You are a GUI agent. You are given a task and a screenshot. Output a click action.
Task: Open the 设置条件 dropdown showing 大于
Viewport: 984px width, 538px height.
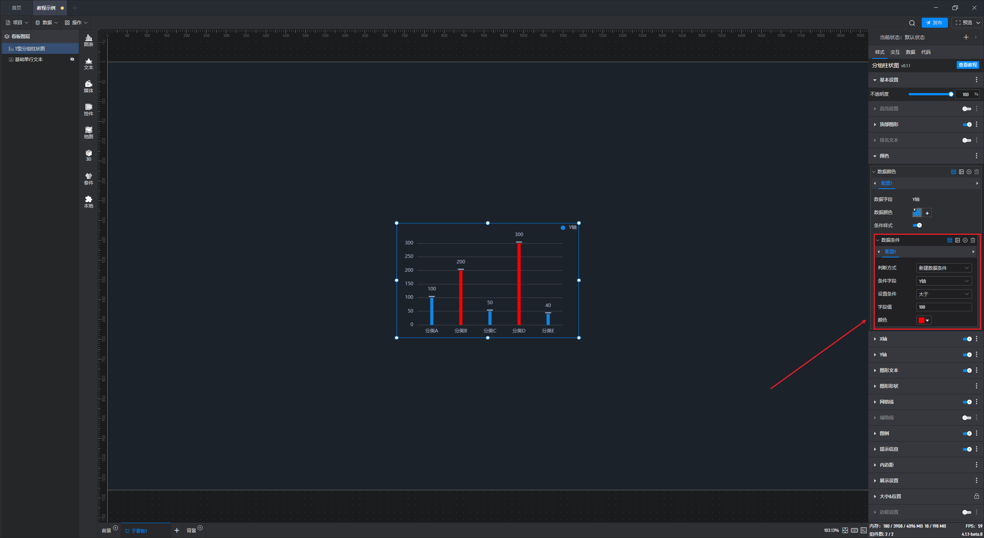coord(944,294)
